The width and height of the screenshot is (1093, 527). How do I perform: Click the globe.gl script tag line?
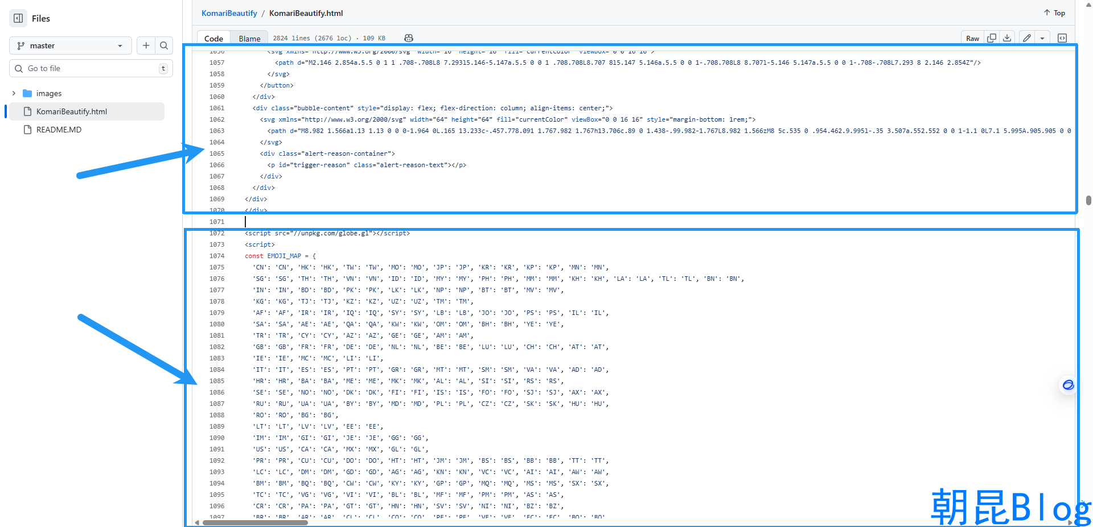327,233
